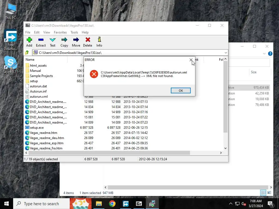This screenshot has width=279, height=209.
Task: Click the Free Download Manager taskbar icon
Action: click(x=126, y=204)
